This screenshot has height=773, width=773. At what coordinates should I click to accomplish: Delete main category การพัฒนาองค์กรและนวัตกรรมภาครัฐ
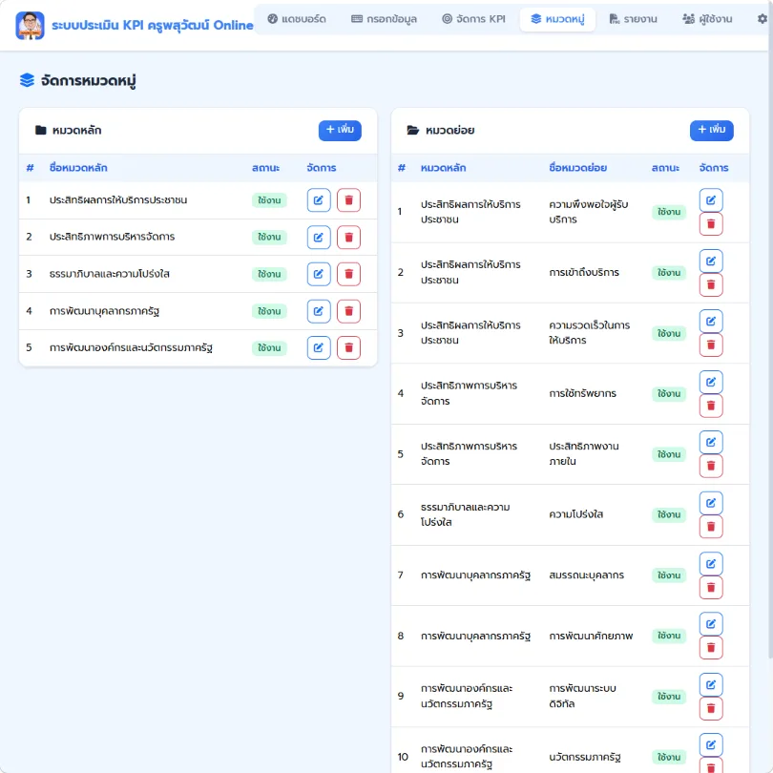pyautogui.click(x=348, y=347)
